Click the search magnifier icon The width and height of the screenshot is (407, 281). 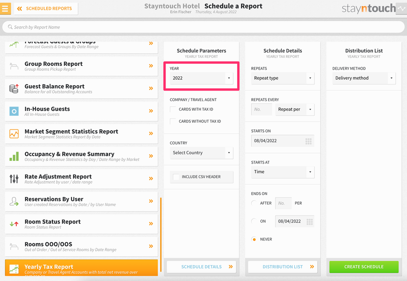(10, 27)
